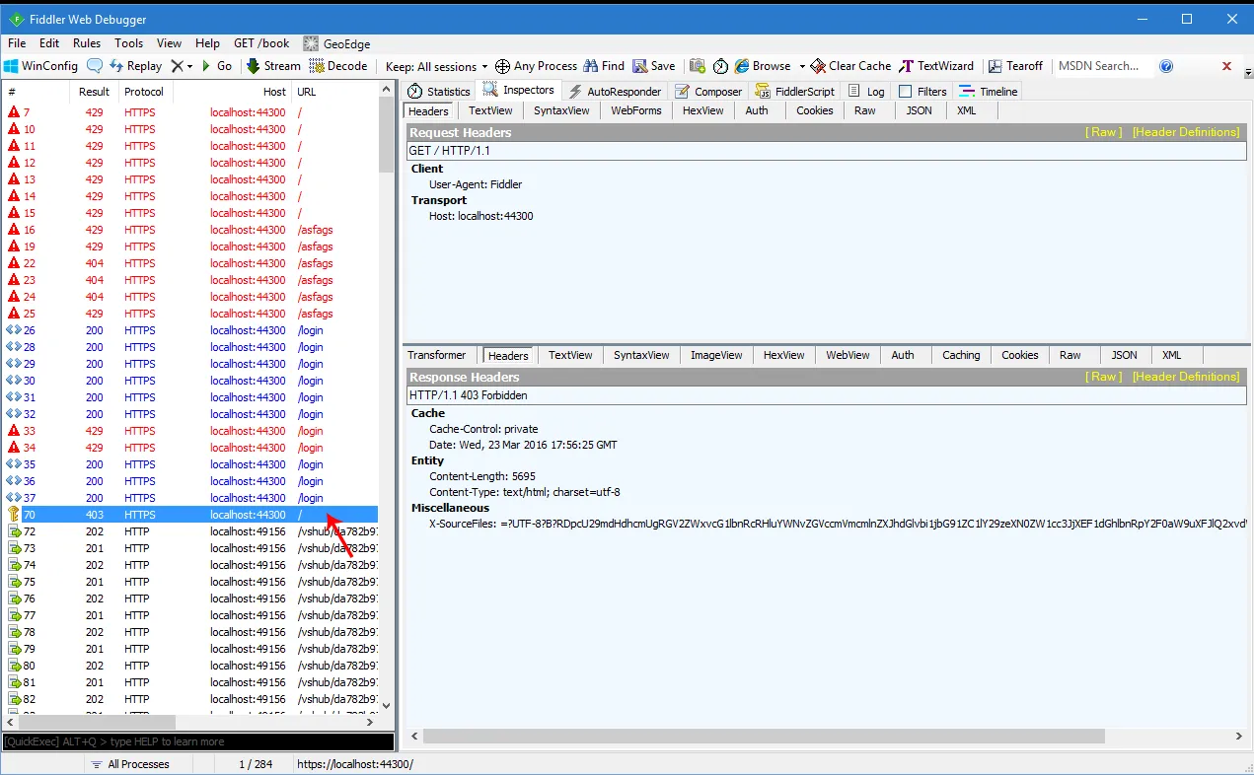Open the Log tab
Viewport: 1254px width, 775px height.
[x=866, y=92]
